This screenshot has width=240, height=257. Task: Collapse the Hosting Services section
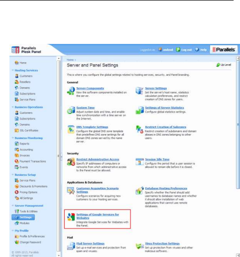[x=13, y=70]
